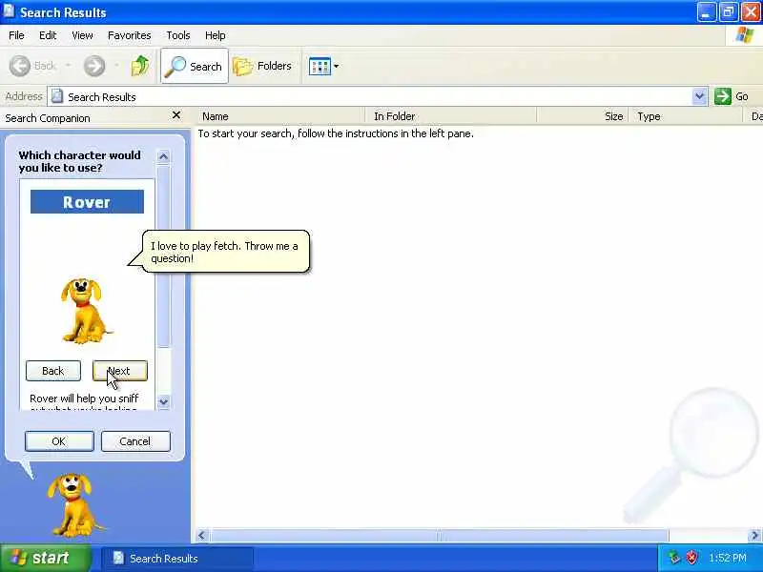
Task: Click the red security shield tray icon
Action: pos(691,558)
